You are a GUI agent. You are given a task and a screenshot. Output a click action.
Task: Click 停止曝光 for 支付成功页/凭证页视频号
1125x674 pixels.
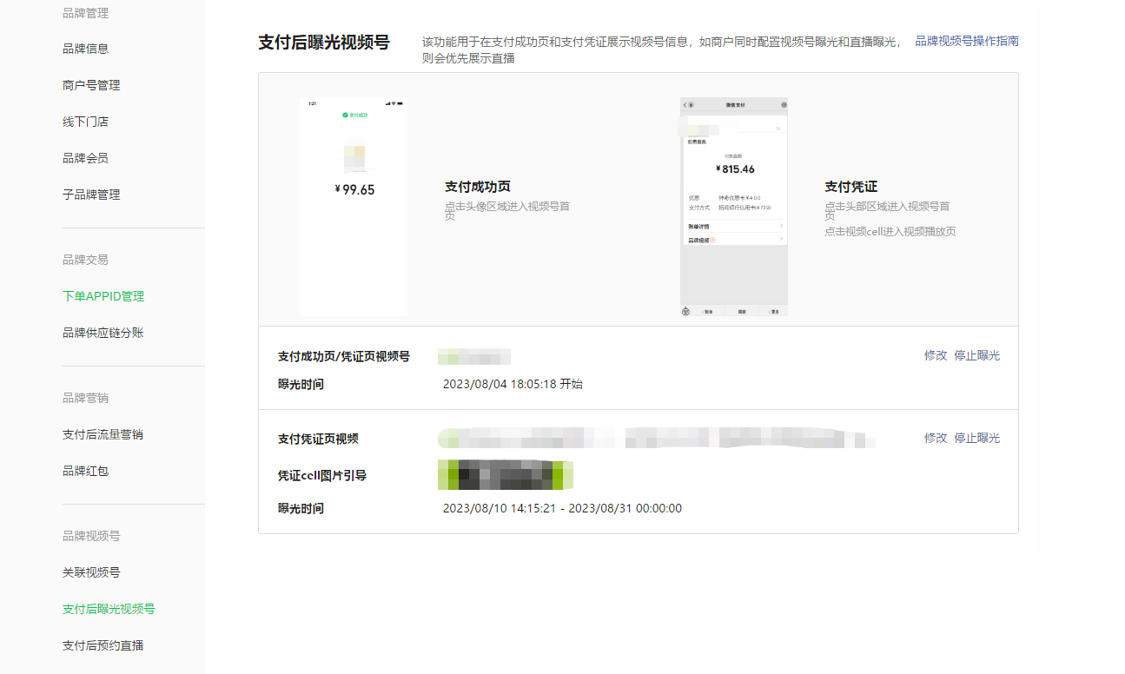977,355
